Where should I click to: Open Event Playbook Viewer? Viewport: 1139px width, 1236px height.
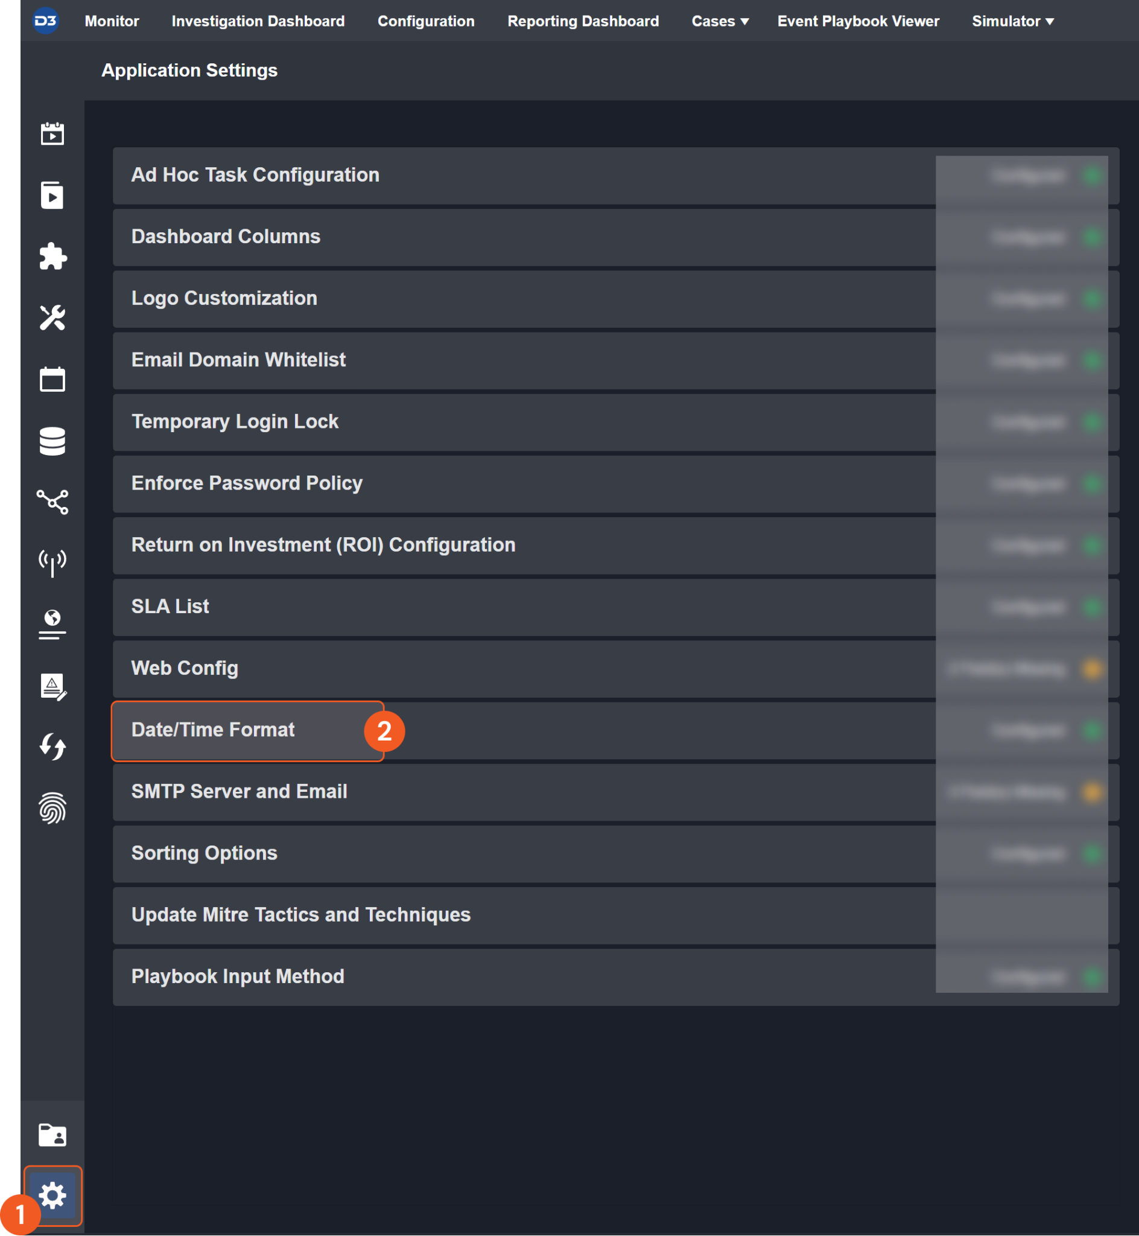[858, 22]
